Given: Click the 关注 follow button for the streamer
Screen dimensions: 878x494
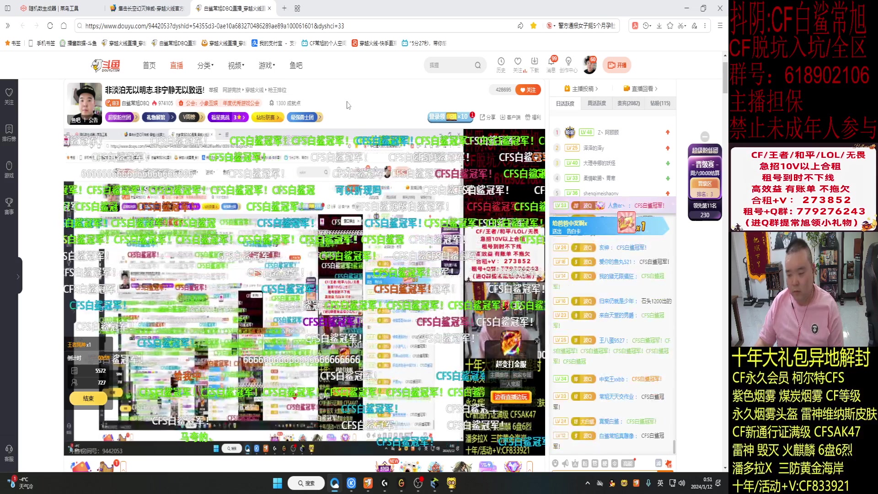Looking at the screenshot, I should (528, 90).
